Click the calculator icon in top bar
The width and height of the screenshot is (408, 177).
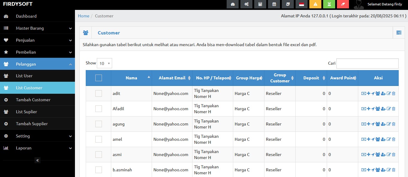tap(260, 4)
